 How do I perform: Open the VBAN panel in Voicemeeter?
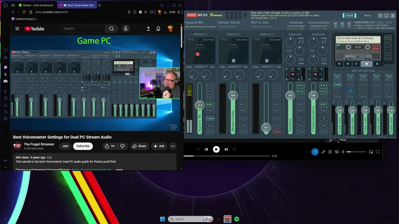pos(349,16)
